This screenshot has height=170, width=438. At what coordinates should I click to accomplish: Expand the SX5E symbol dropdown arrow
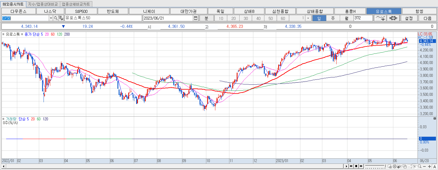point(51,18)
